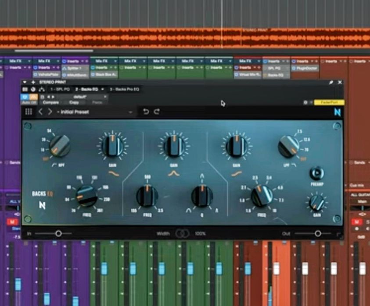This screenshot has height=306, width=370.
Task: Click the mid bell GAIN knob
Action: tap(174, 146)
